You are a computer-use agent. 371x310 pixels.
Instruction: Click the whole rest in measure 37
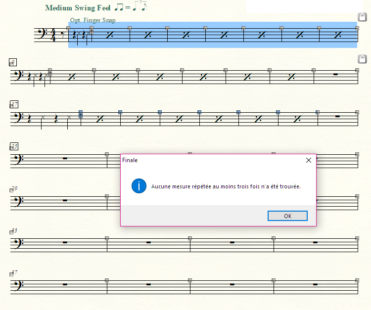coord(65,284)
